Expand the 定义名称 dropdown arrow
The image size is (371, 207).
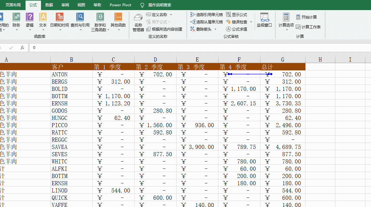(x=171, y=15)
